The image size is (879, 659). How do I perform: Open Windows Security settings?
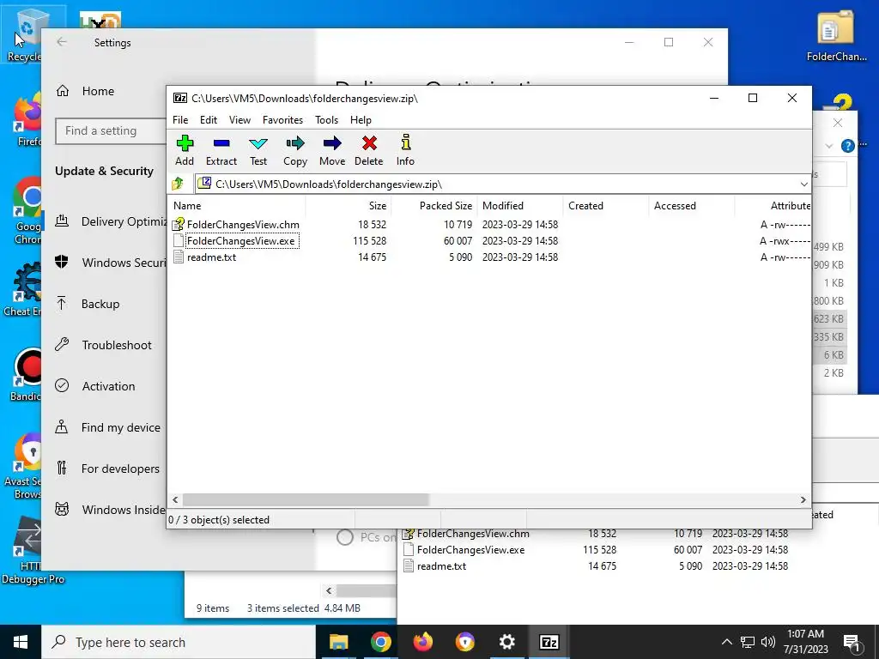point(111,263)
